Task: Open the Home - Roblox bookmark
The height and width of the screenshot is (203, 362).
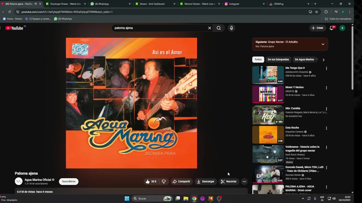Action: click(12, 19)
